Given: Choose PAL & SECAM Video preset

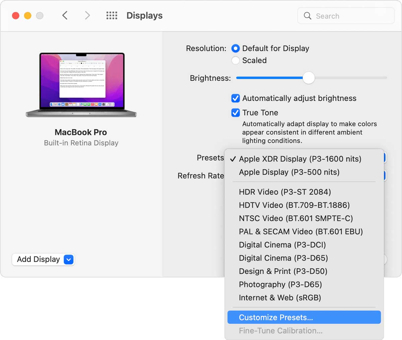Looking at the screenshot, I should [x=304, y=232].
